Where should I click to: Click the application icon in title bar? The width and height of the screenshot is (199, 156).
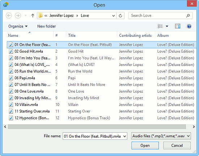(x=6, y=5)
